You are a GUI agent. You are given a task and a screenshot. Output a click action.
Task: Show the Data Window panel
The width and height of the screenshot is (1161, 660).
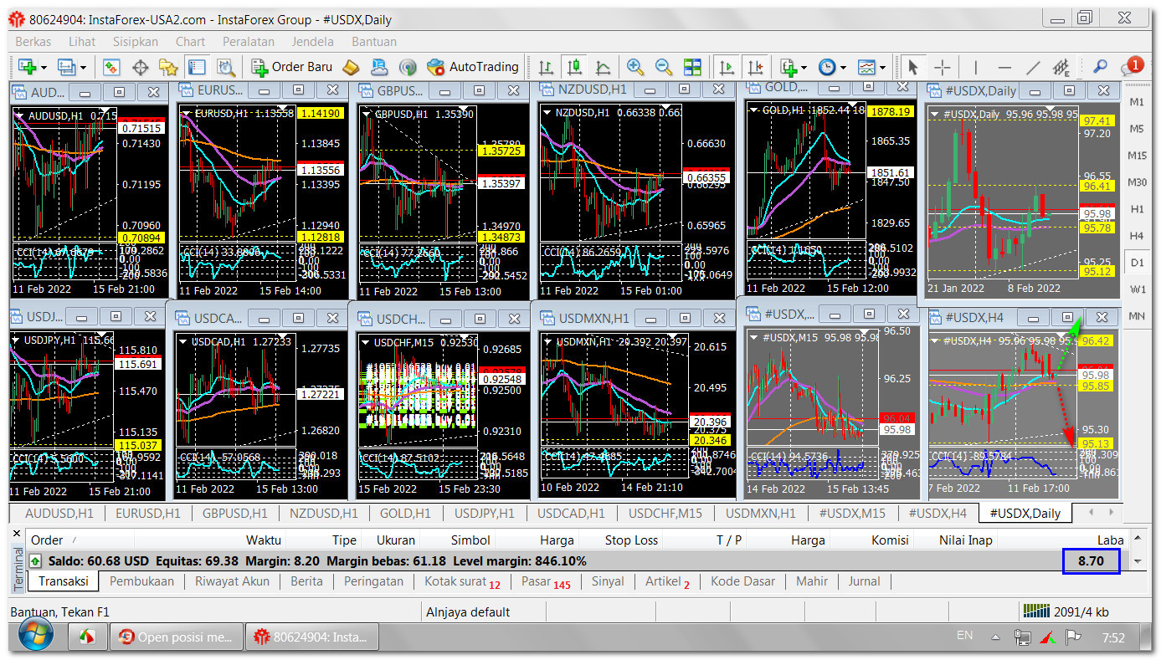(141, 67)
